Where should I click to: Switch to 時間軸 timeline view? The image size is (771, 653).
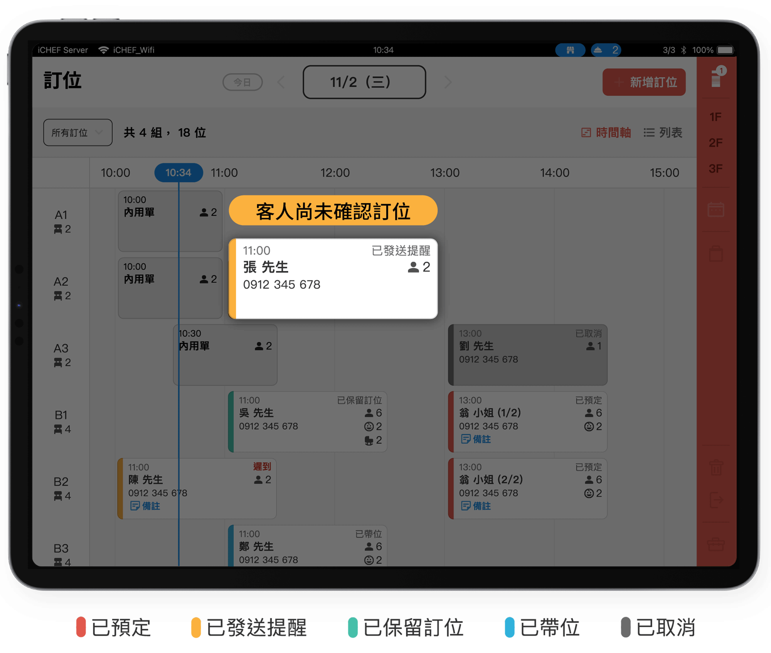[x=606, y=133]
